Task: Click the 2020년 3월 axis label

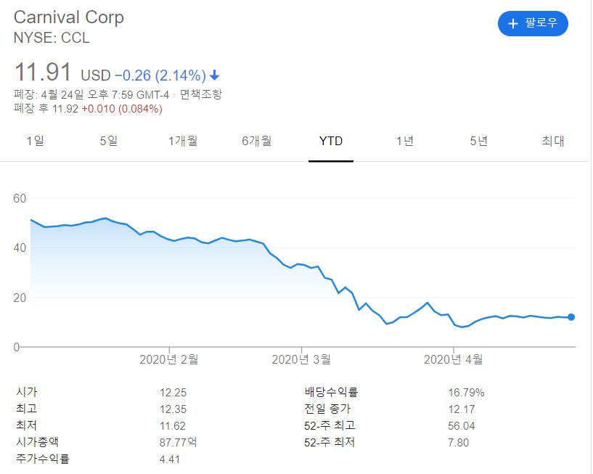Action: (x=301, y=359)
